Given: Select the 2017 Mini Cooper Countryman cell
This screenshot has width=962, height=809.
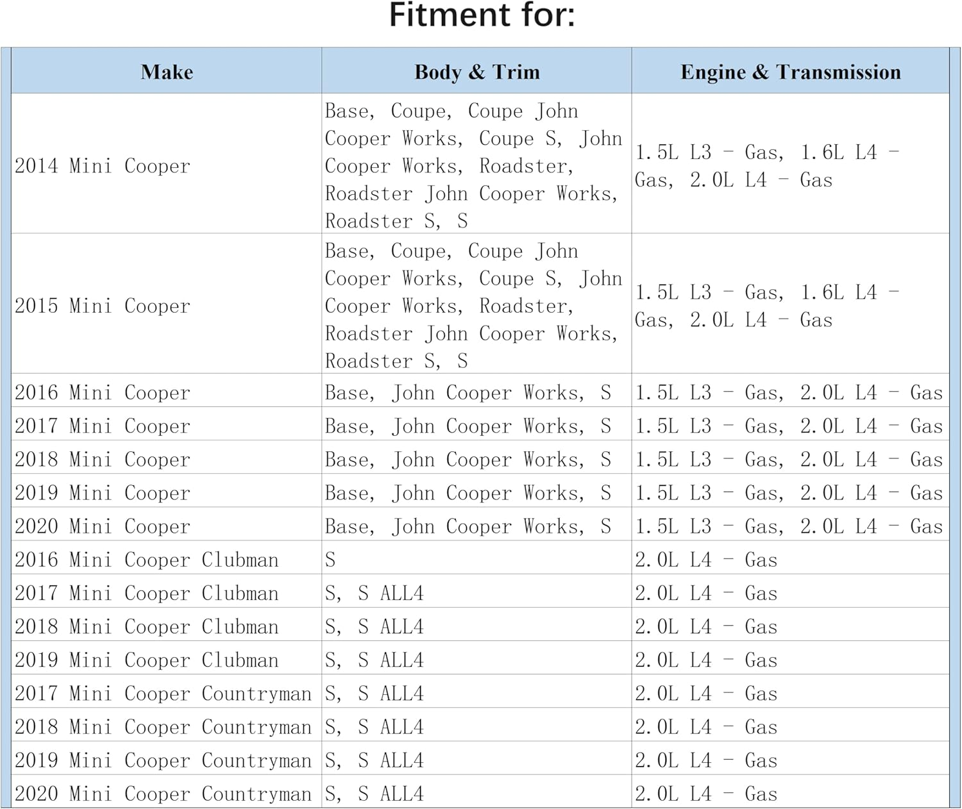Looking at the screenshot, I should coord(163,693).
